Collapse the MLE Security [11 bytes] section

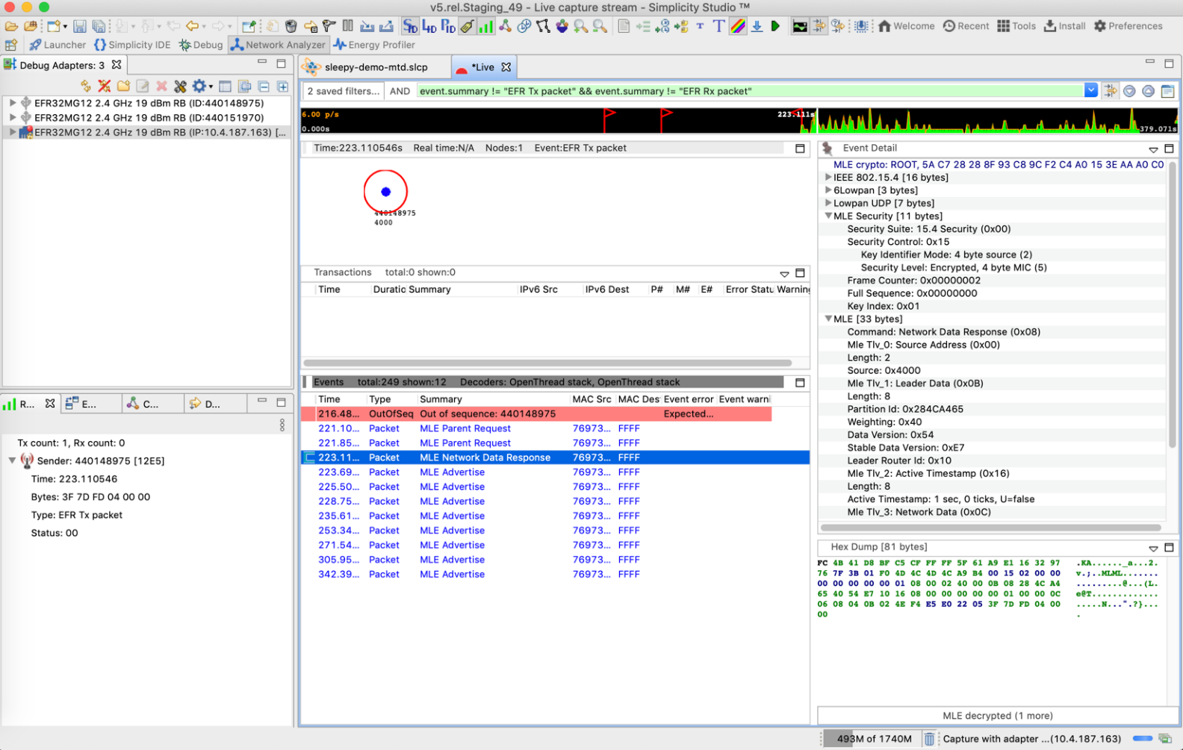coord(828,216)
